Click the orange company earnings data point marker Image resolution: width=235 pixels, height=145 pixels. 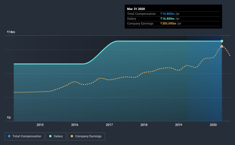222,46
